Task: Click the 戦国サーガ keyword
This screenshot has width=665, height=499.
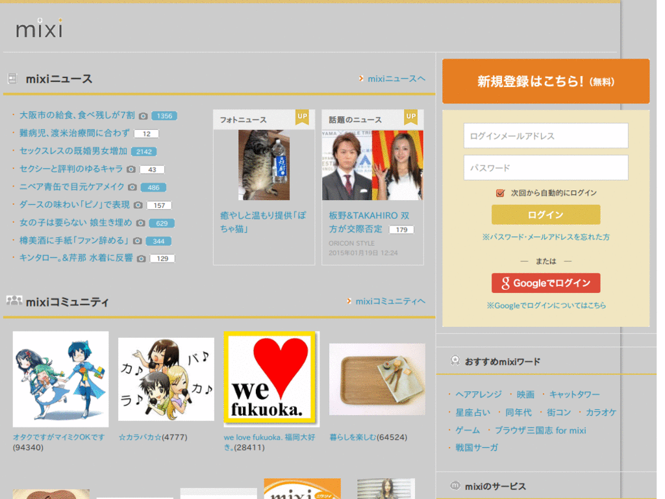Action: tap(477, 447)
